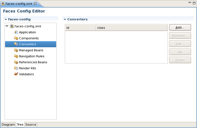Sort the table by id column
This screenshot has height=128, width=197.
click(80, 28)
